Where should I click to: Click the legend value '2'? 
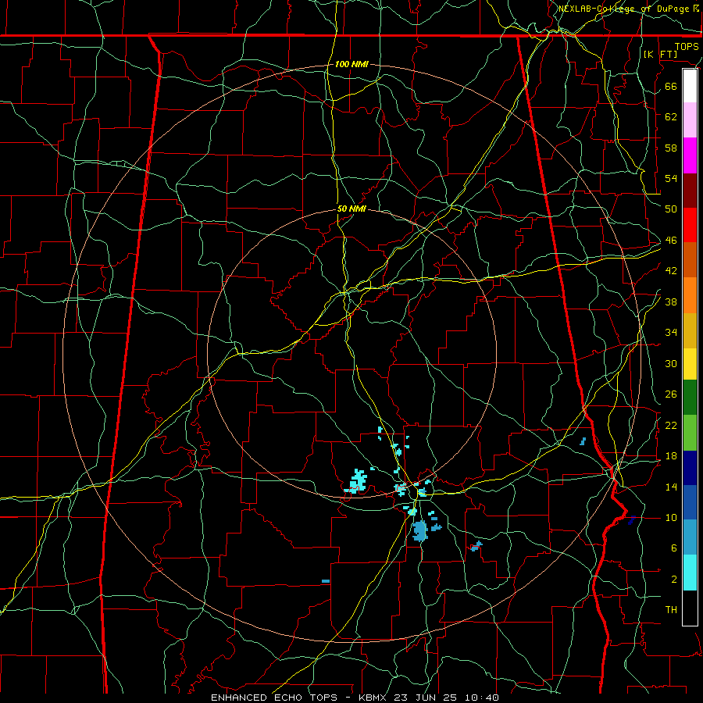[x=674, y=580]
